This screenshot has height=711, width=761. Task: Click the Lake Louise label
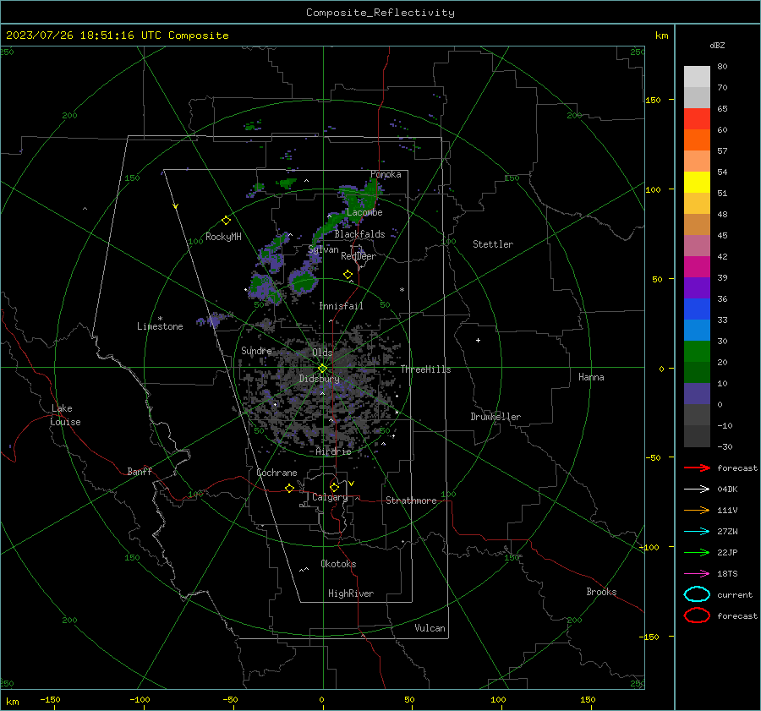pos(65,415)
